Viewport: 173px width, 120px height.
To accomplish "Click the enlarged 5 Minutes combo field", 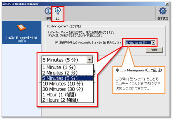I will click(x=67, y=60).
